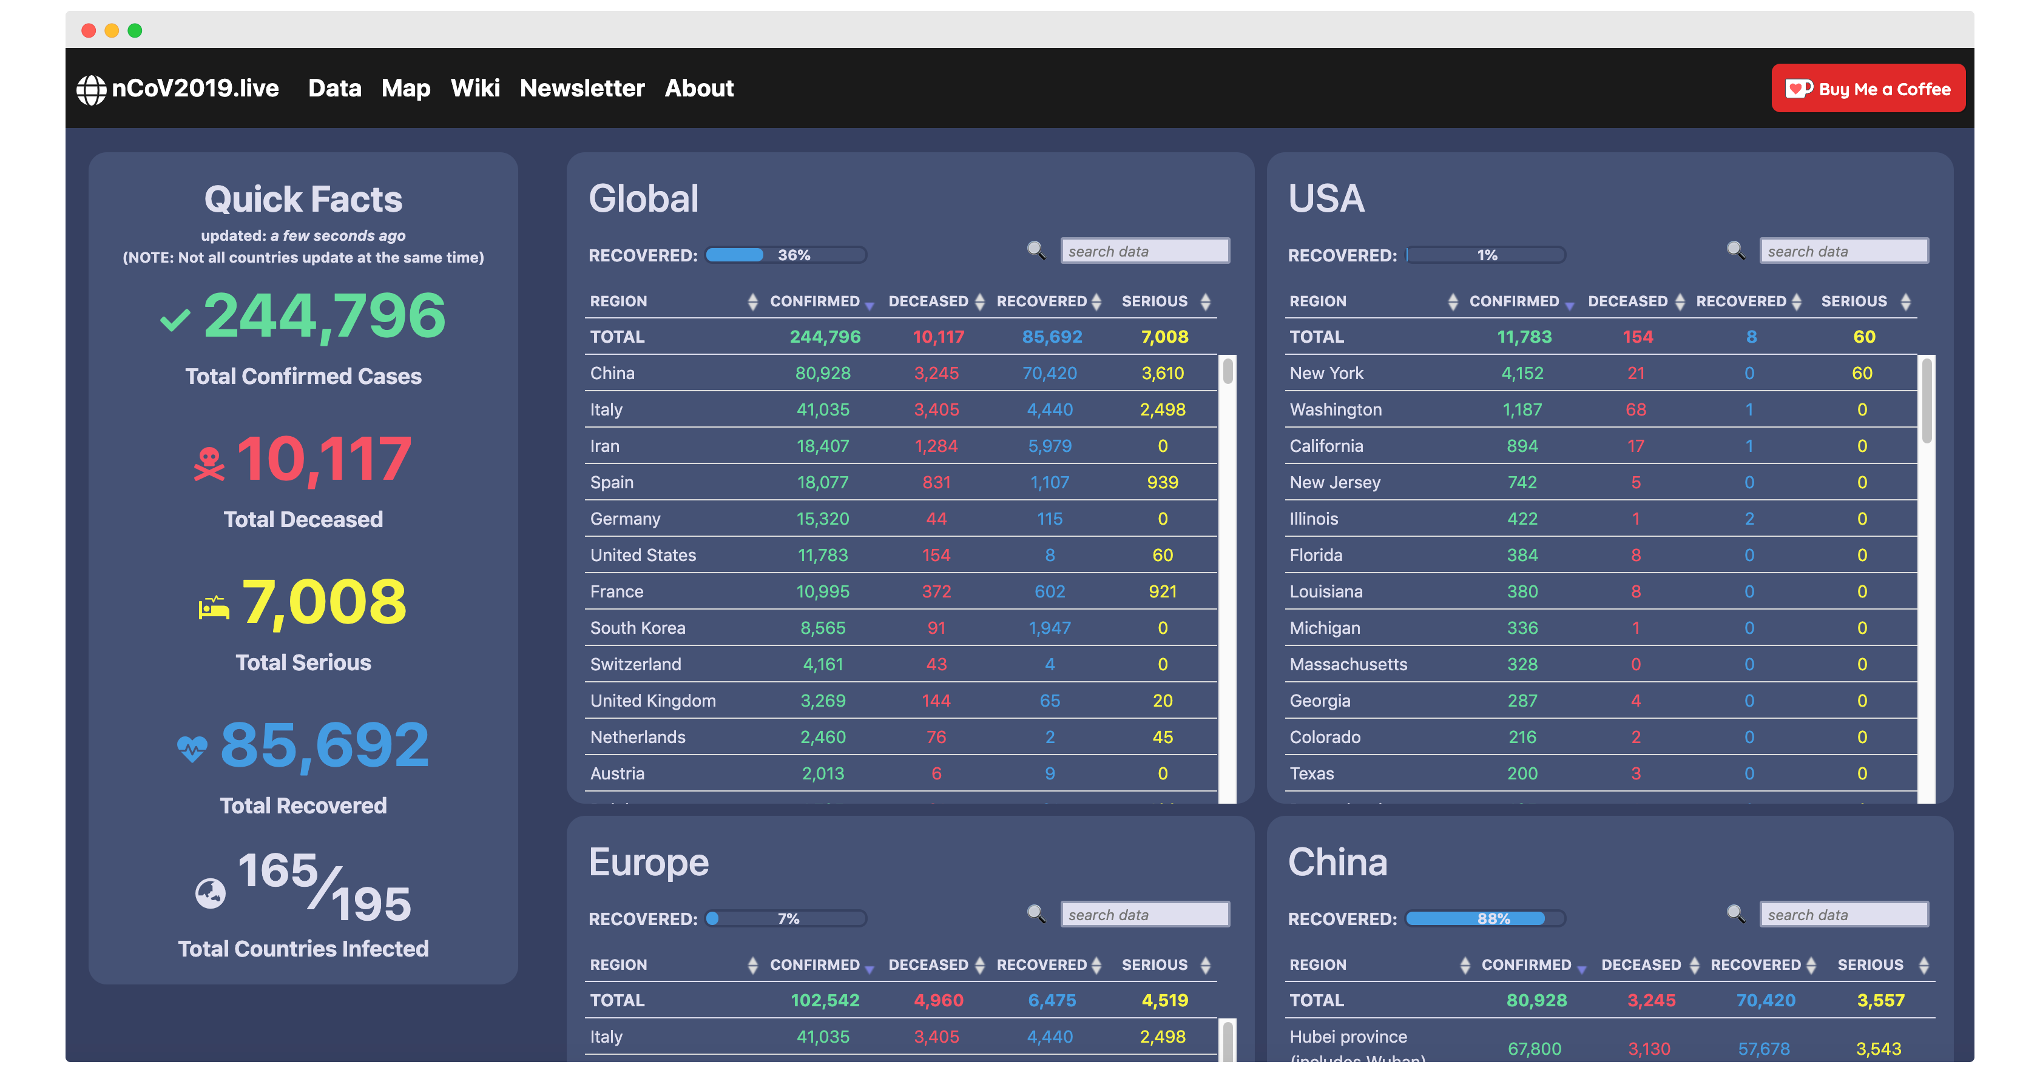
Task: Click the earth icon beside Countries Infected
Action: [210, 894]
